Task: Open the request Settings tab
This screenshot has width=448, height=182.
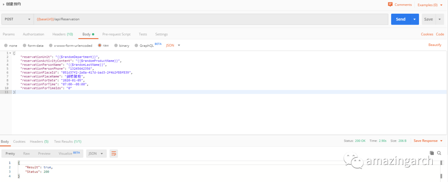Action: click(161, 34)
